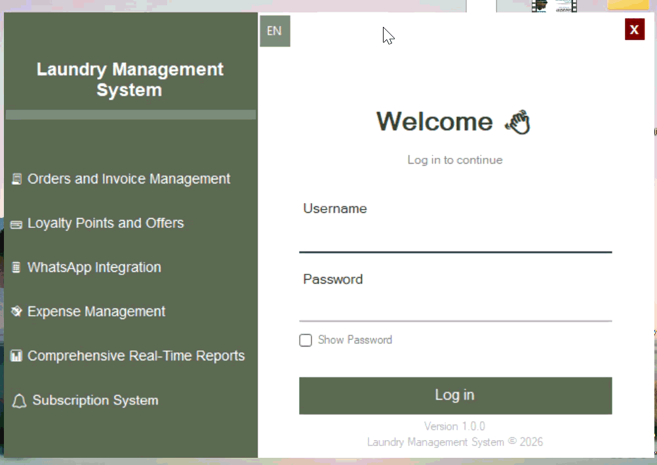This screenshot has height=465, width=657.
Task: Focus the Username input field
Action: 456,237
